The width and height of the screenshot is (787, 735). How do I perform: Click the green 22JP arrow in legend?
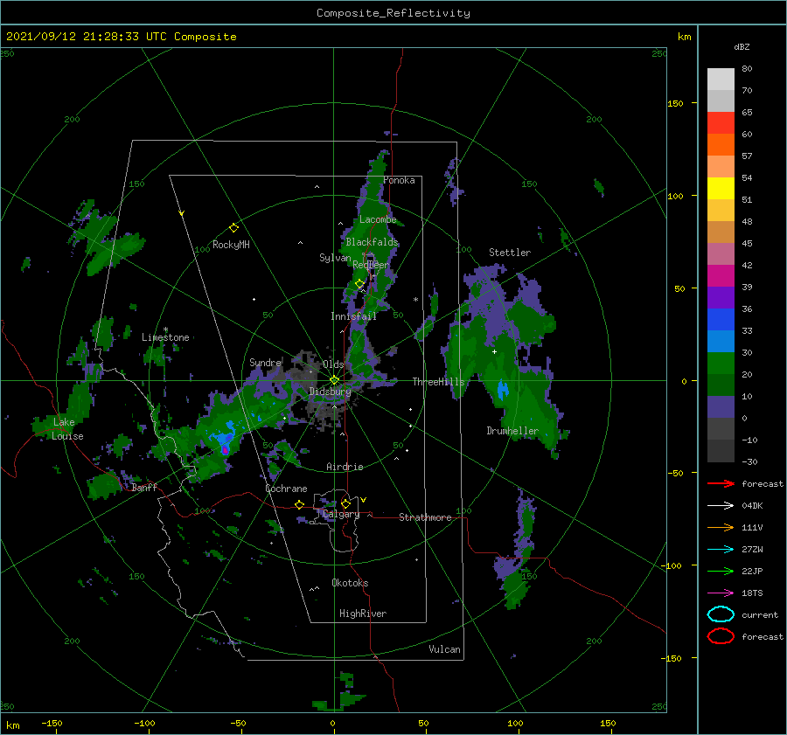[721, 571]
